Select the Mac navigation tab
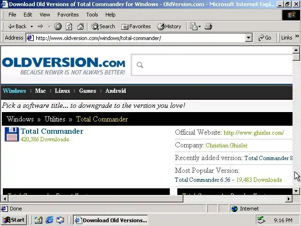The width and height of the screenshot is (301, 226). [40, 91]
